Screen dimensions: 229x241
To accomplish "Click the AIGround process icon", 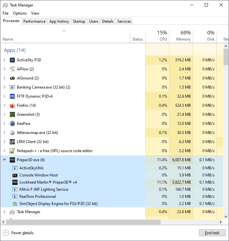I will pos(12,78).
